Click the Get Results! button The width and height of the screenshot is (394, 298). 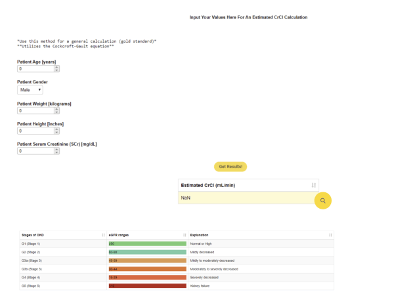coord(230,167)
